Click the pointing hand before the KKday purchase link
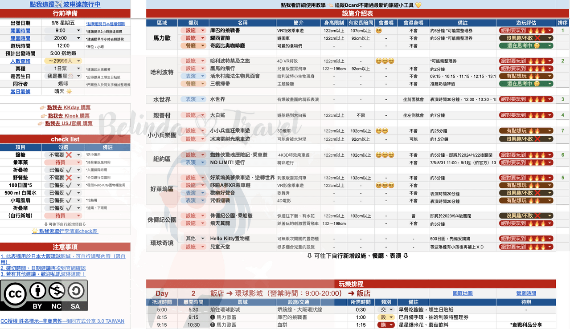Image resolution: width=570 pixels, height=329 pixels. pos(42,108)
